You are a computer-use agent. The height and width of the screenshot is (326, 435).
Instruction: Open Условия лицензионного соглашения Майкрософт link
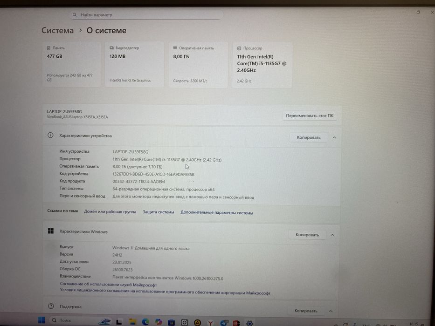click(x=165, y=292)
